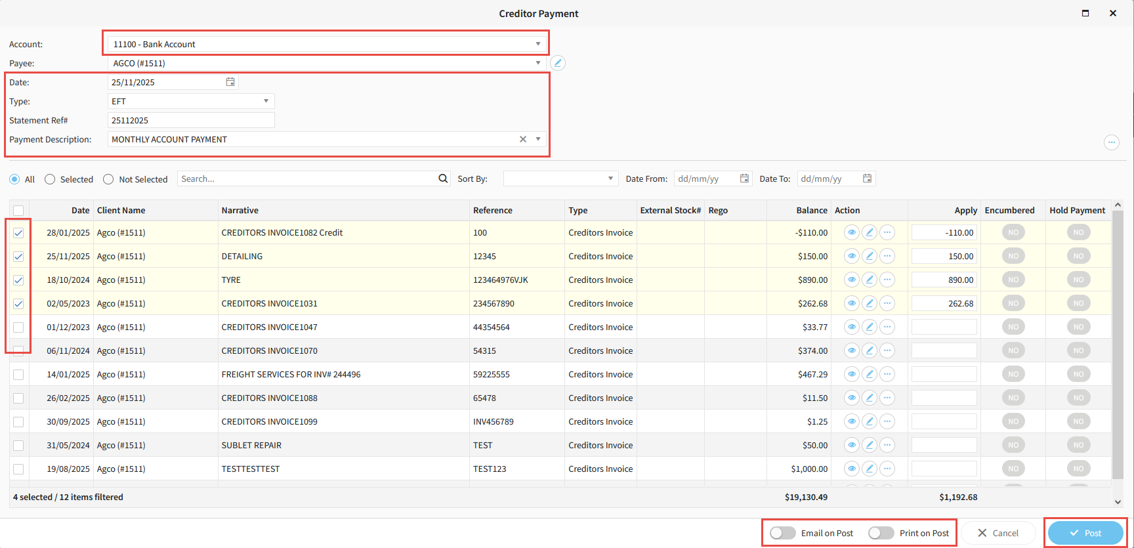Edit the TYRE invoice with pencil icon
1134x548 pixels.
tap(869, 280)
